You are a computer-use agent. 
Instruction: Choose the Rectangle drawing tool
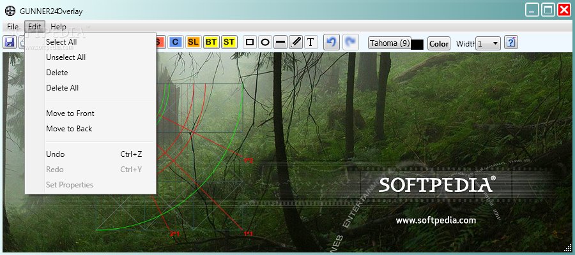pyautogui.click(x=250, y=43)
